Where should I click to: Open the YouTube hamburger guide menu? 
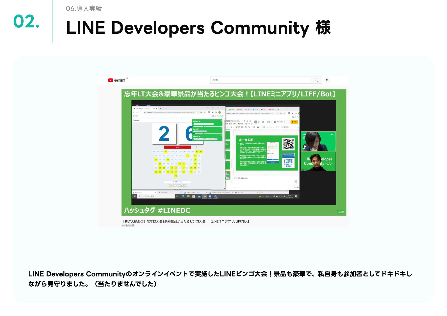pos(102,80)
